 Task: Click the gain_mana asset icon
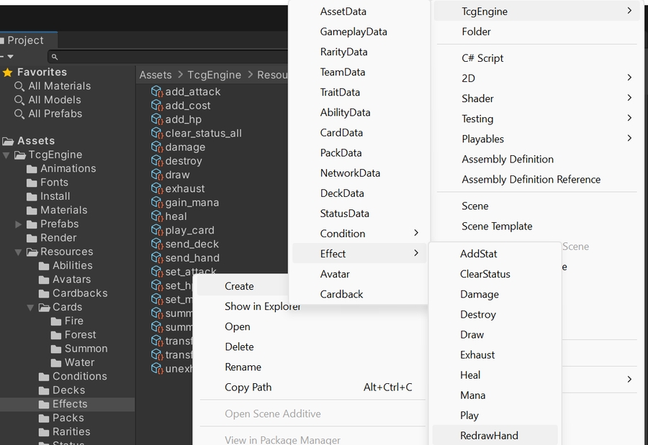coord(157,203)
